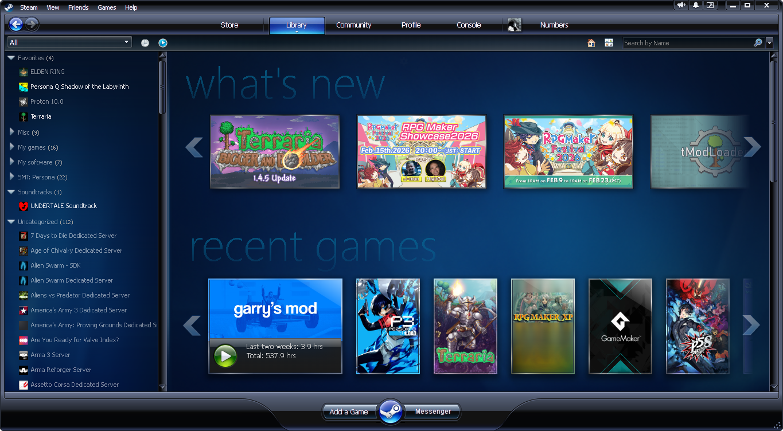Open the Numbers account tab

pos(554,25)
